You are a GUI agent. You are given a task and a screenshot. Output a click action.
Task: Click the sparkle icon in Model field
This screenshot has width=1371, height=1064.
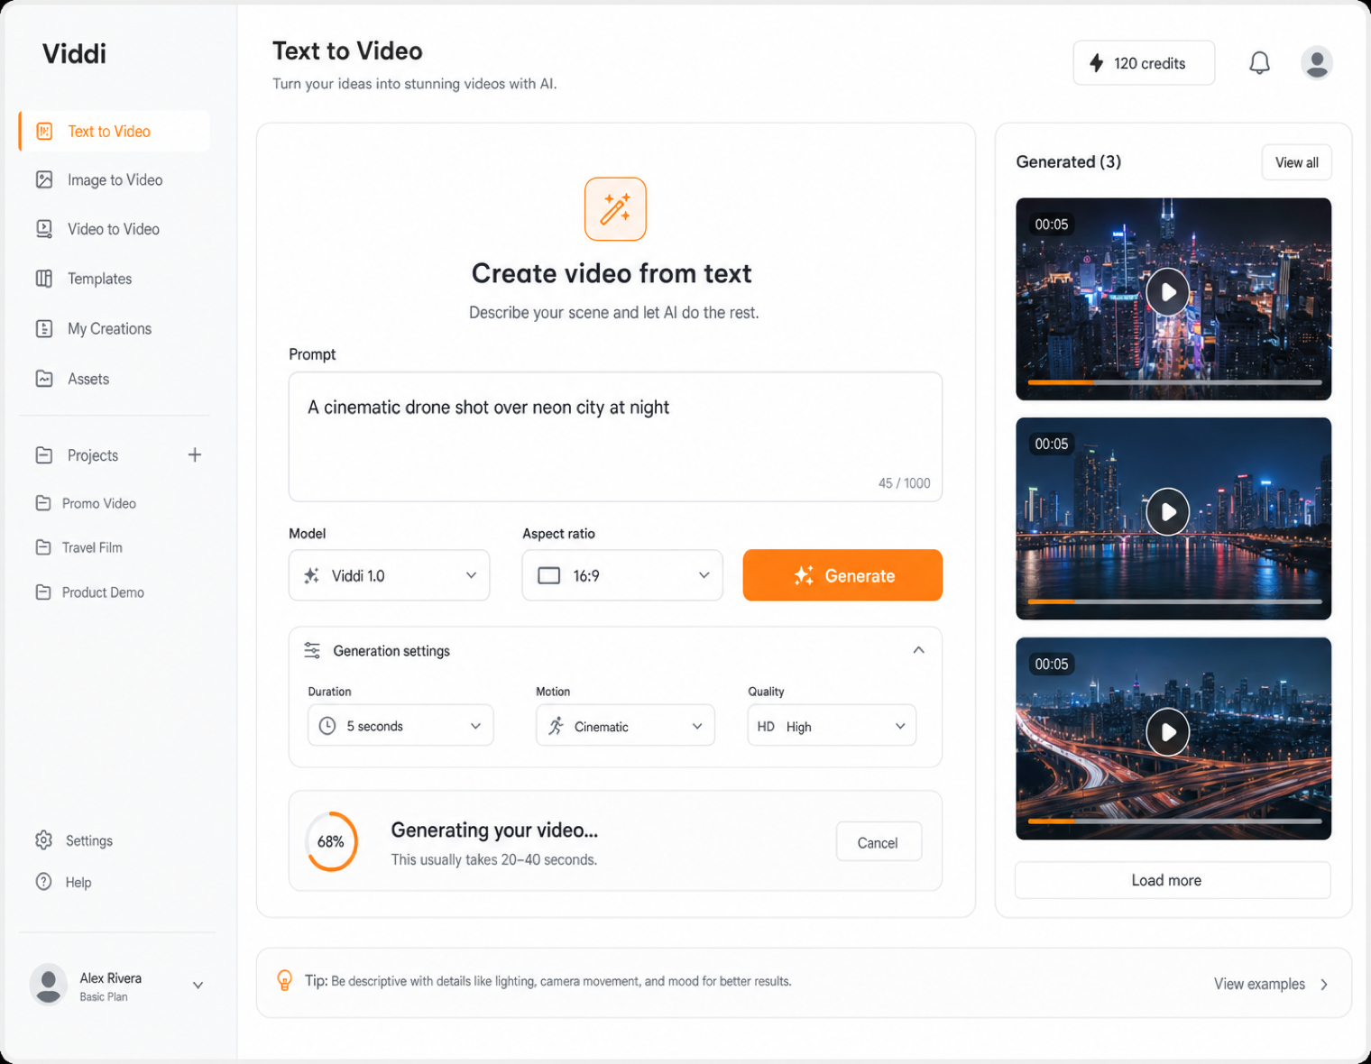(311, 575)
